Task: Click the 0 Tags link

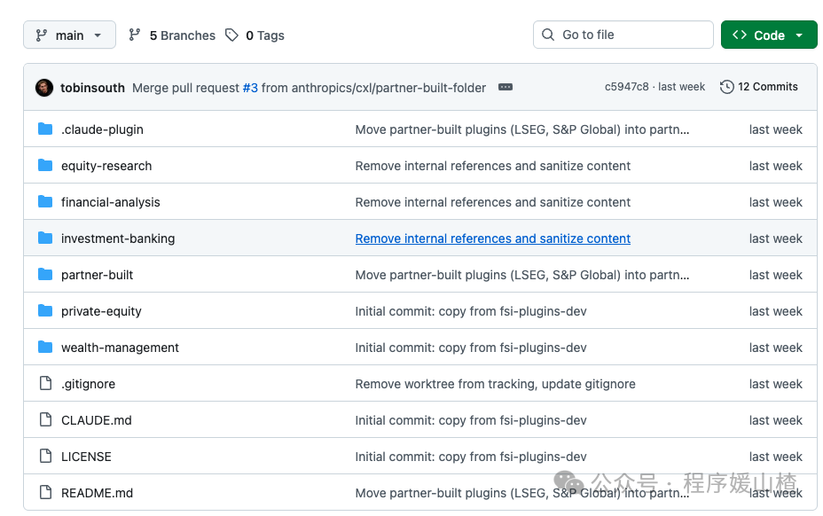Action: click(x=255, y=35)
